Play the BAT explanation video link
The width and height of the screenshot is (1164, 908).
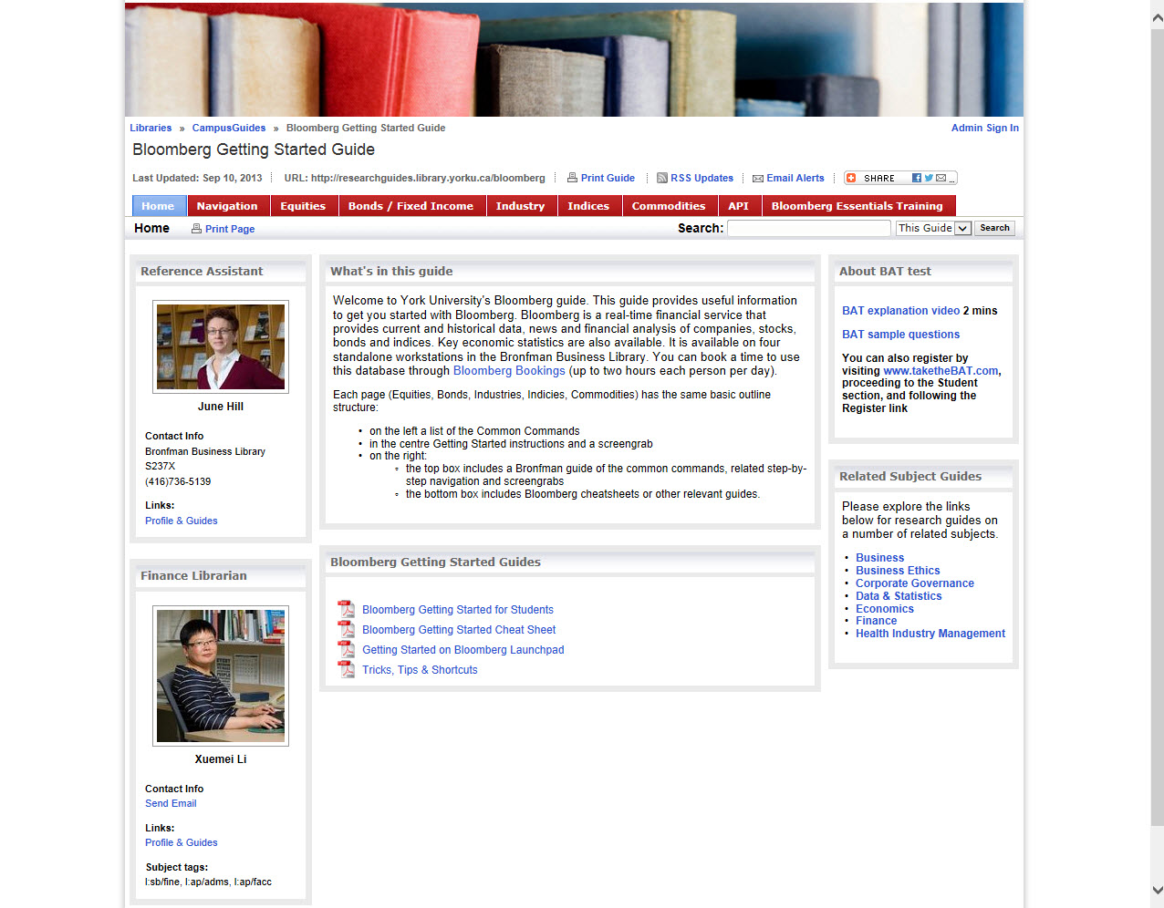click(901, 311)
